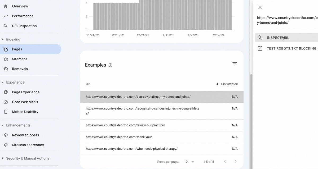Expand Security & Manual Actions section
The height and width of the screenshot is (169, 318).
(3, 158)
